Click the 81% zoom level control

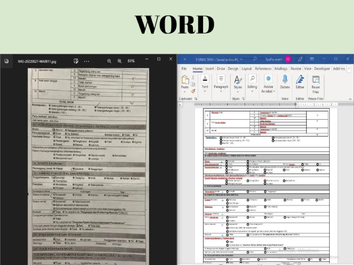tap(131, 61)
